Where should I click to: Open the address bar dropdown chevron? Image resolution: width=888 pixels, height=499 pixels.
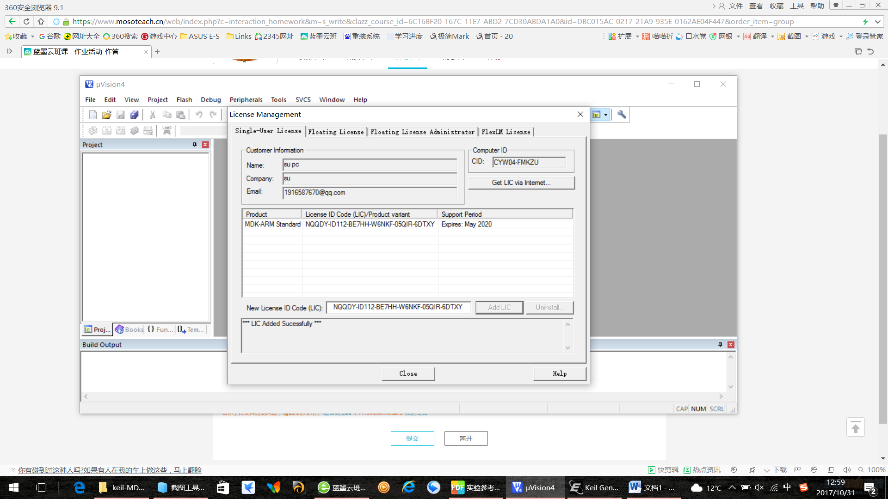(x=877, y=21)
